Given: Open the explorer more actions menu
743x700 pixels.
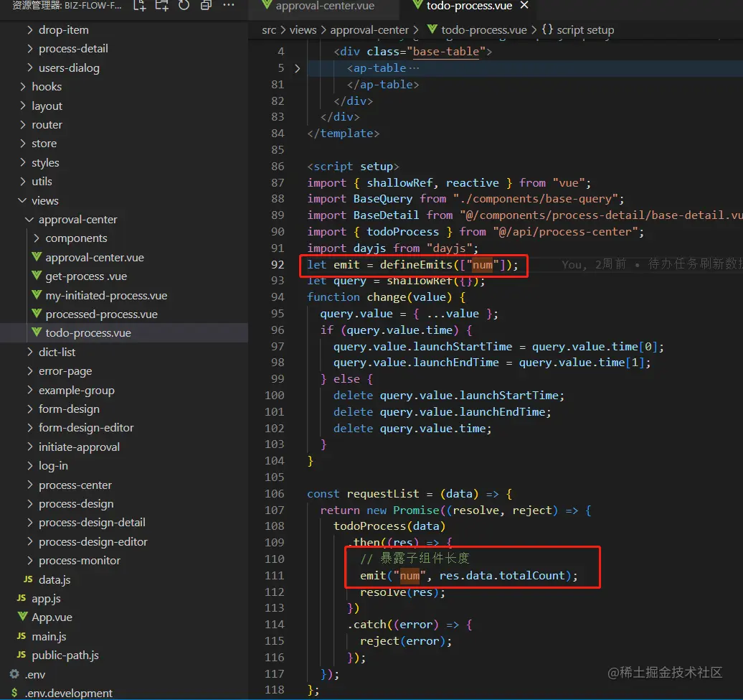Looking at the screenshot, I should pyautogui.click(x=228, y=6).
